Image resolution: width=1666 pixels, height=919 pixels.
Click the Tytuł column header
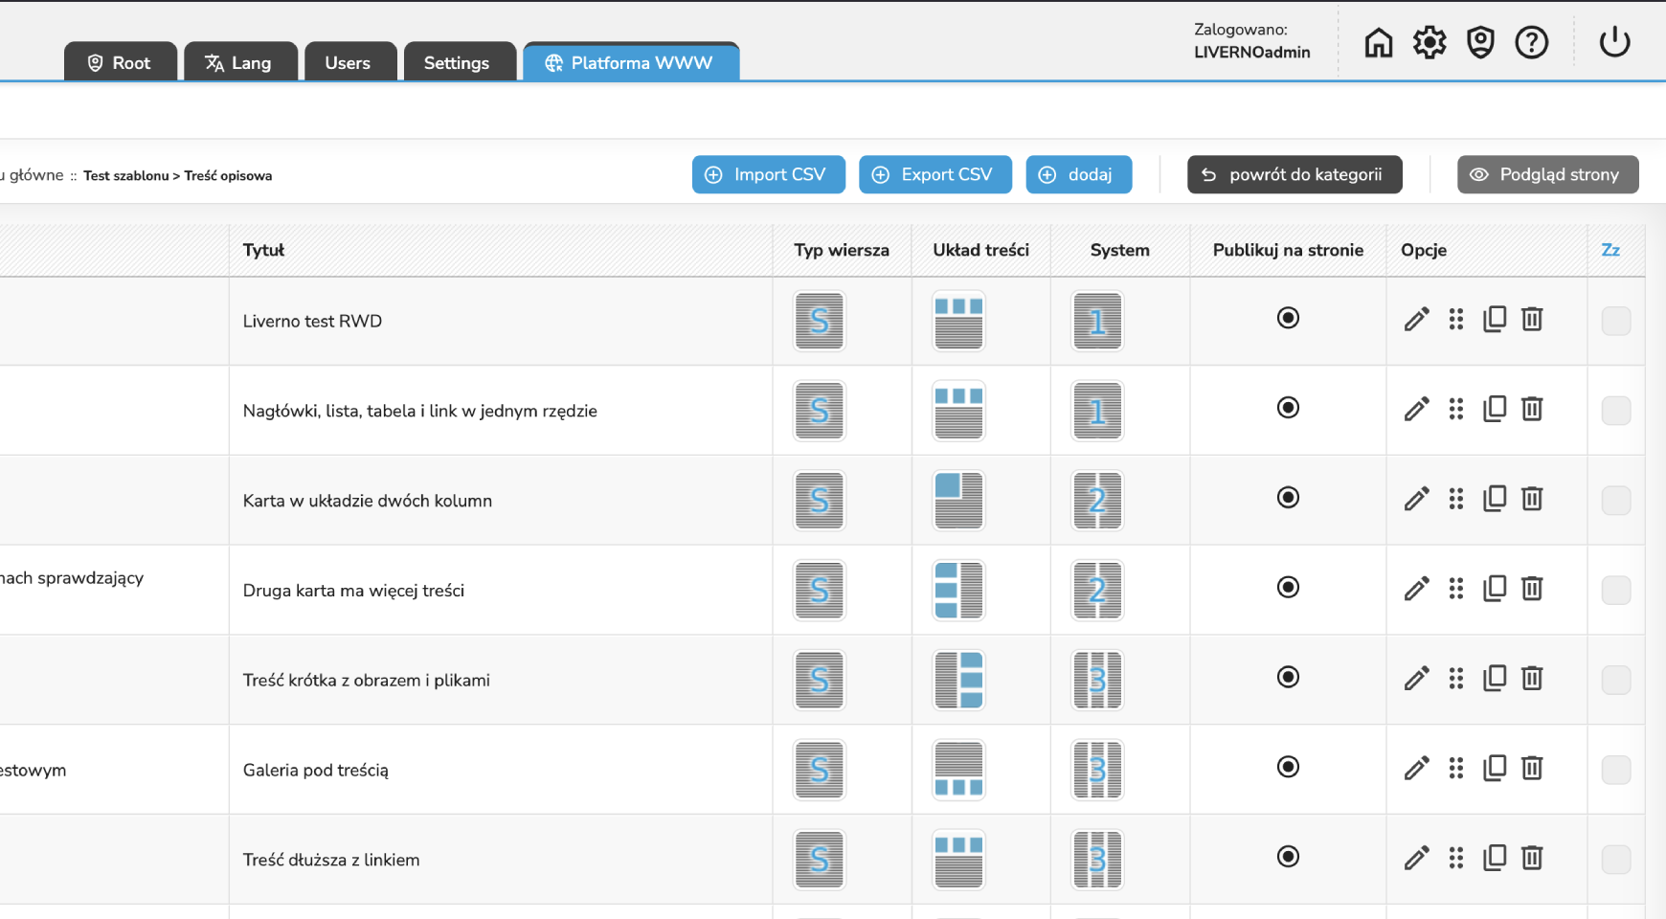click(x=263, y=250)
